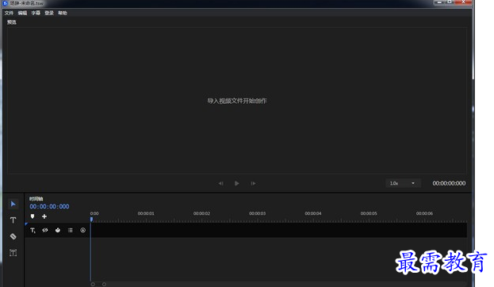
Task: Toggle track visibility eye icon
Action: coord(45,230)
